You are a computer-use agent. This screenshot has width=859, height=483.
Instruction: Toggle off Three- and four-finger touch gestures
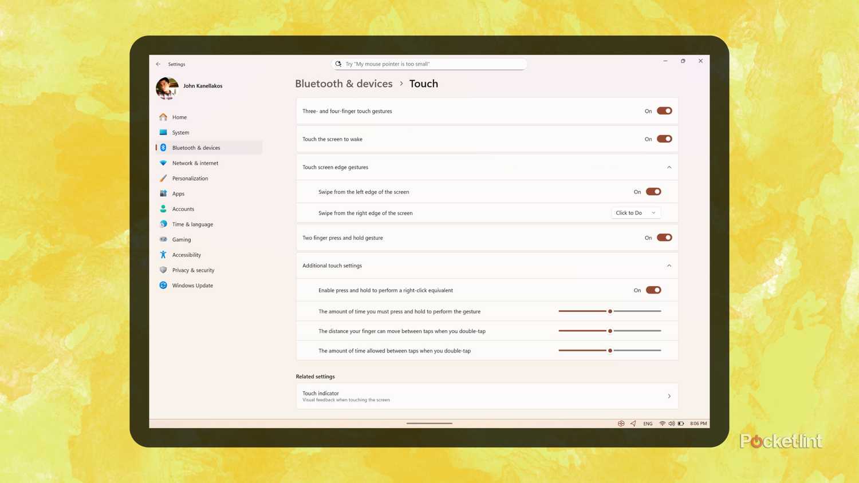click(x=664, y=110)
